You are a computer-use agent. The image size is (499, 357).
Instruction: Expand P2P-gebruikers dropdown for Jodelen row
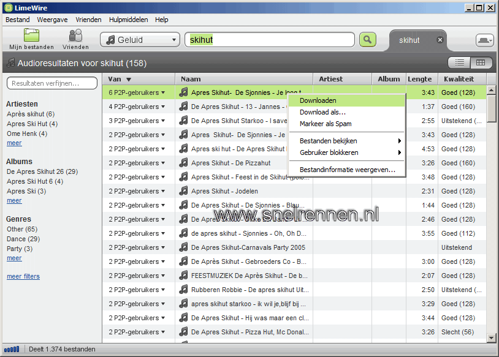[x=163, y=191]
